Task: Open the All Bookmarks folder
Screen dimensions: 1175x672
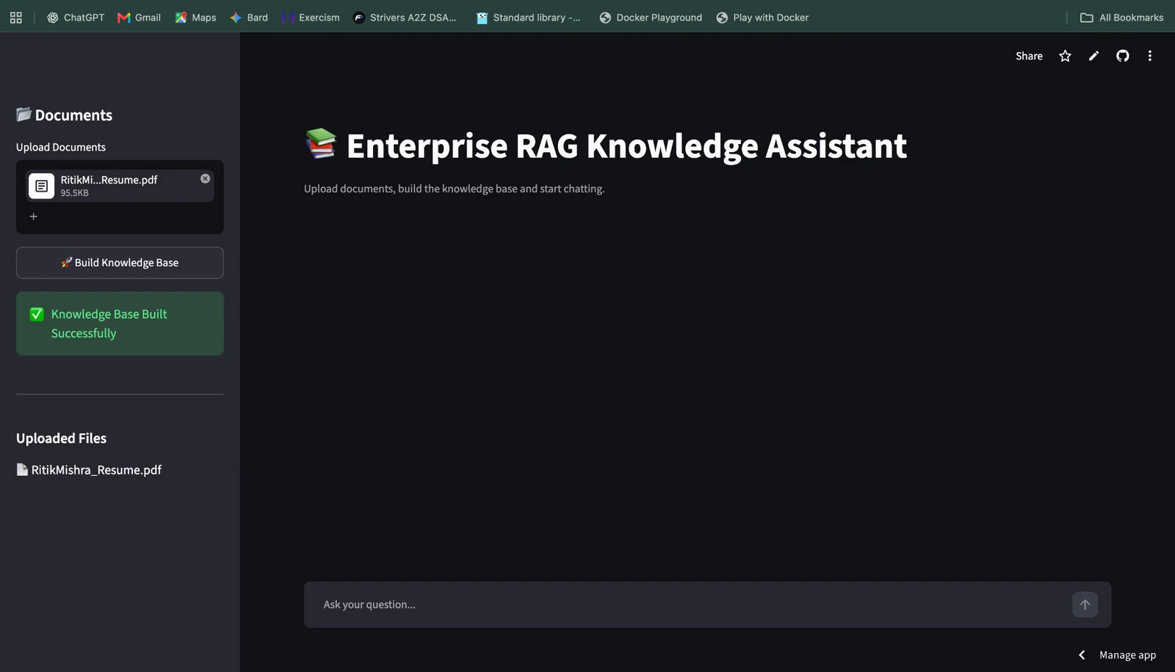Action: point(1121,18)
